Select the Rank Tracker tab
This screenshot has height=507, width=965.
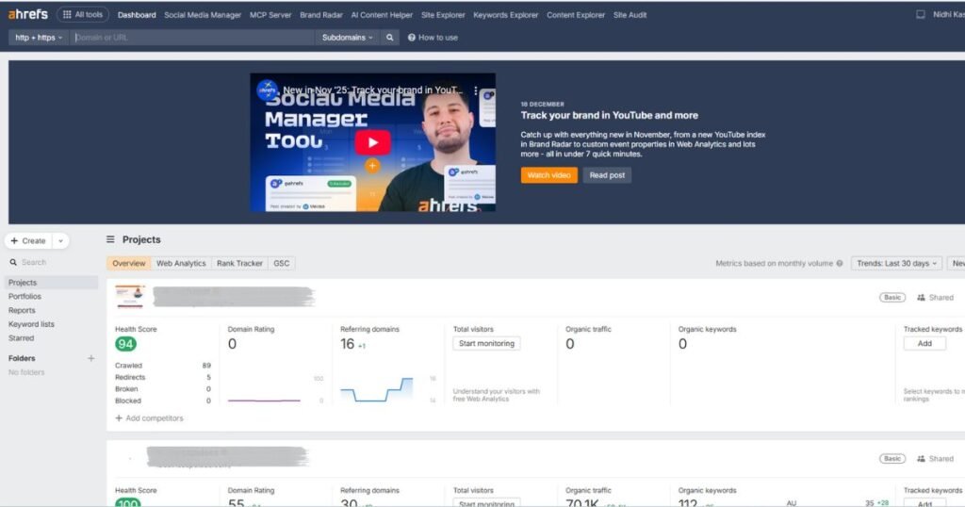239,264
